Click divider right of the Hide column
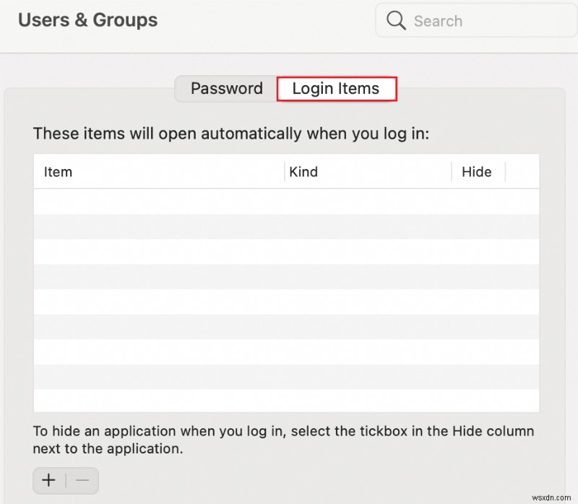Image resolution: width=578 pixels, height=504 pixels. pyautogui.click(x=505, y=172)
